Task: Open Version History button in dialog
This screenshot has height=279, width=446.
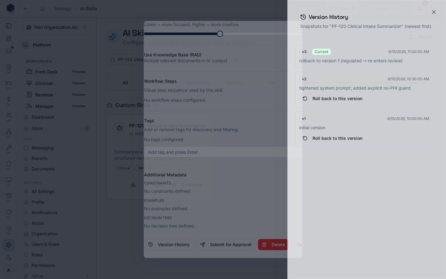Action: pyautogui.click(x=169, y=245)
